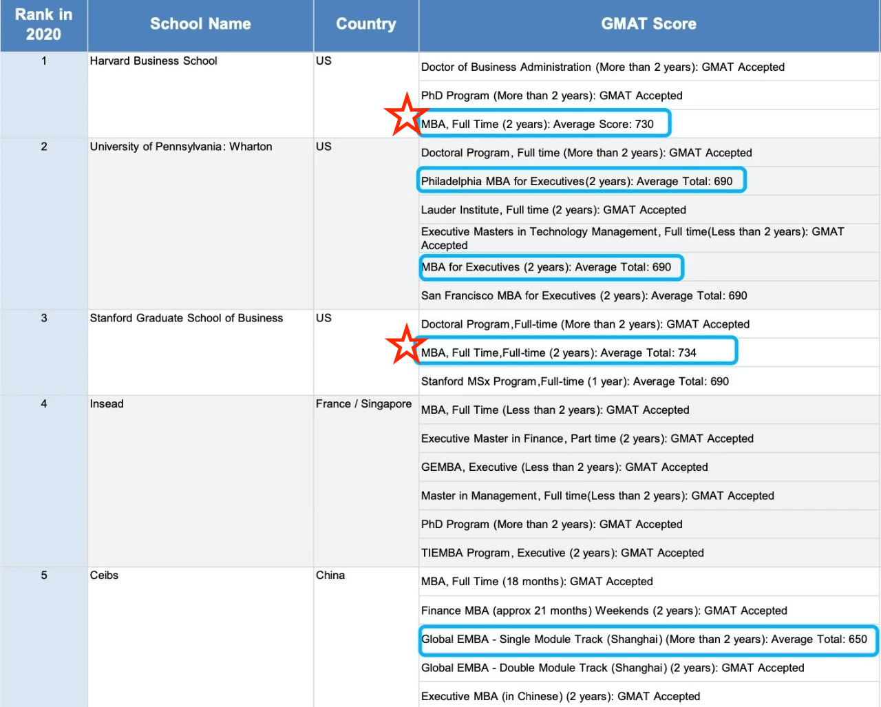The width and height of the screenshot is (881, 707).
Task: Click the 'Country' column header
Action: point(365,25)
